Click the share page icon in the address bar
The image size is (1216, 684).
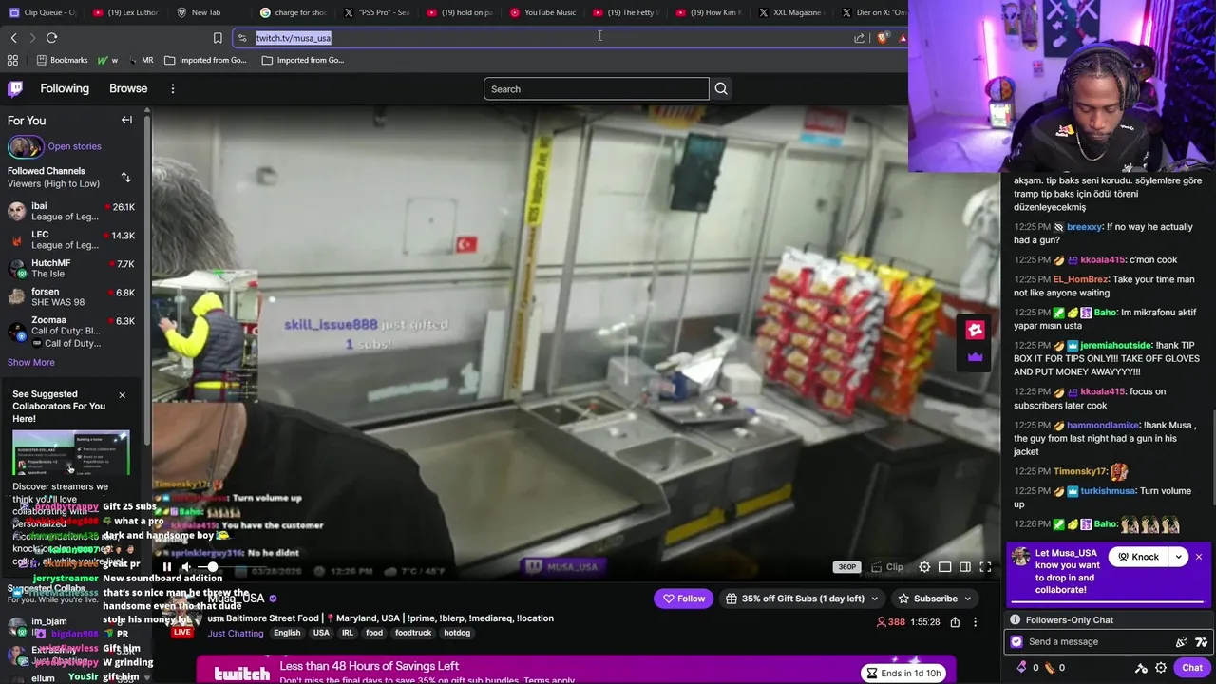[859, 38]
